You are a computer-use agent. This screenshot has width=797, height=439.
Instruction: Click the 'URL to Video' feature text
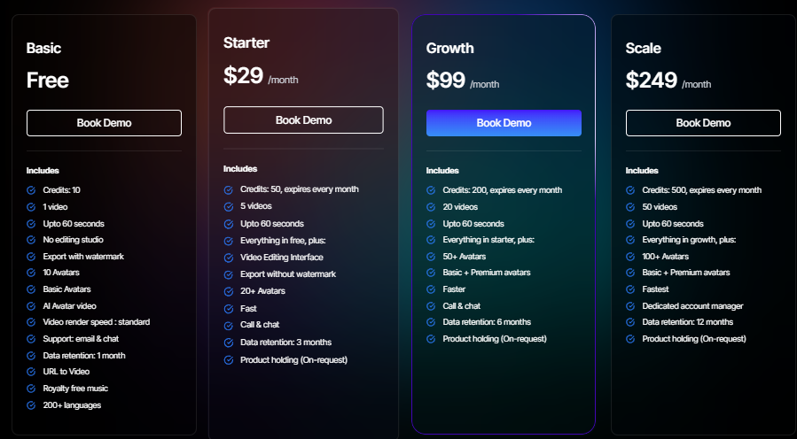click(x=66, y=372)
